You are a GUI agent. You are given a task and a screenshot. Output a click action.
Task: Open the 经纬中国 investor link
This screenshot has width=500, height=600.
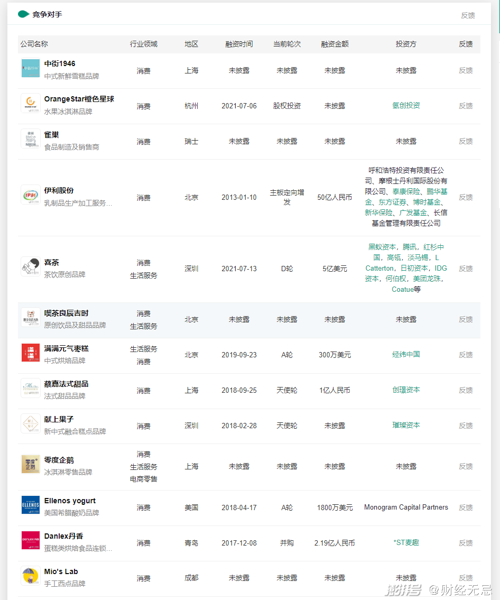coord(406,354)
